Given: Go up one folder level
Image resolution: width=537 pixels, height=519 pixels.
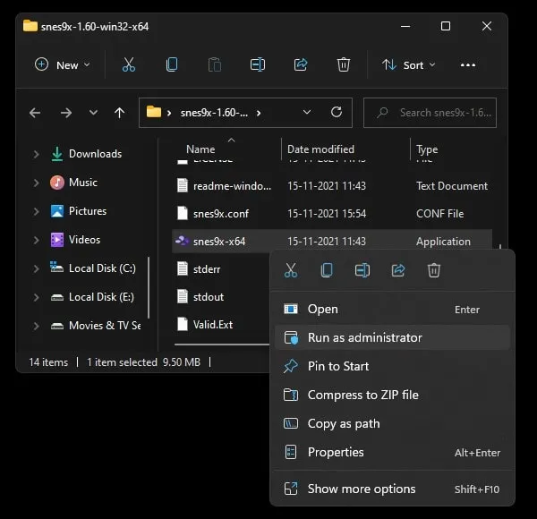Looking at the screenshot, I should click(x=120, y=113).
